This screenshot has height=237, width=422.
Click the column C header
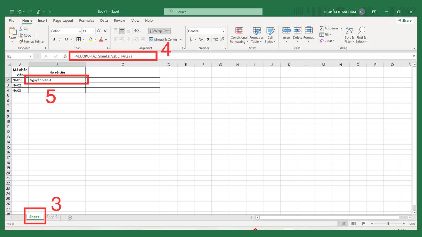point(123,64)
